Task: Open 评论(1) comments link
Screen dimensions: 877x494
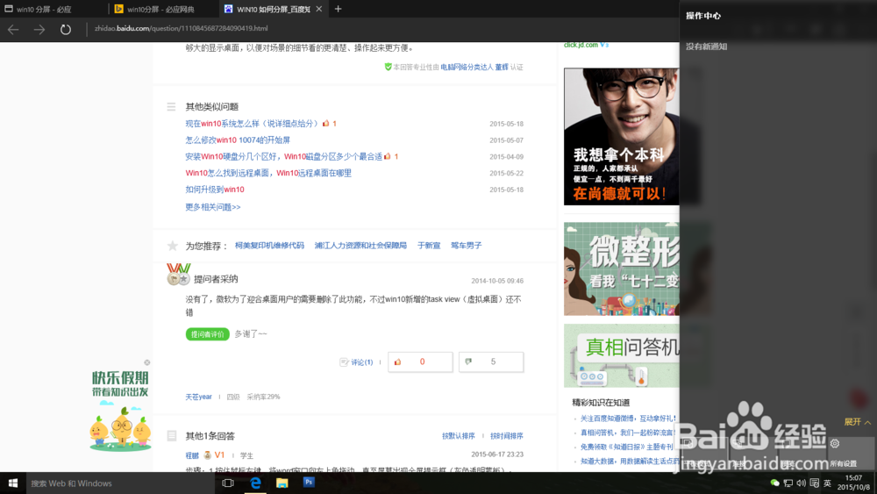Action: point(362,362)
